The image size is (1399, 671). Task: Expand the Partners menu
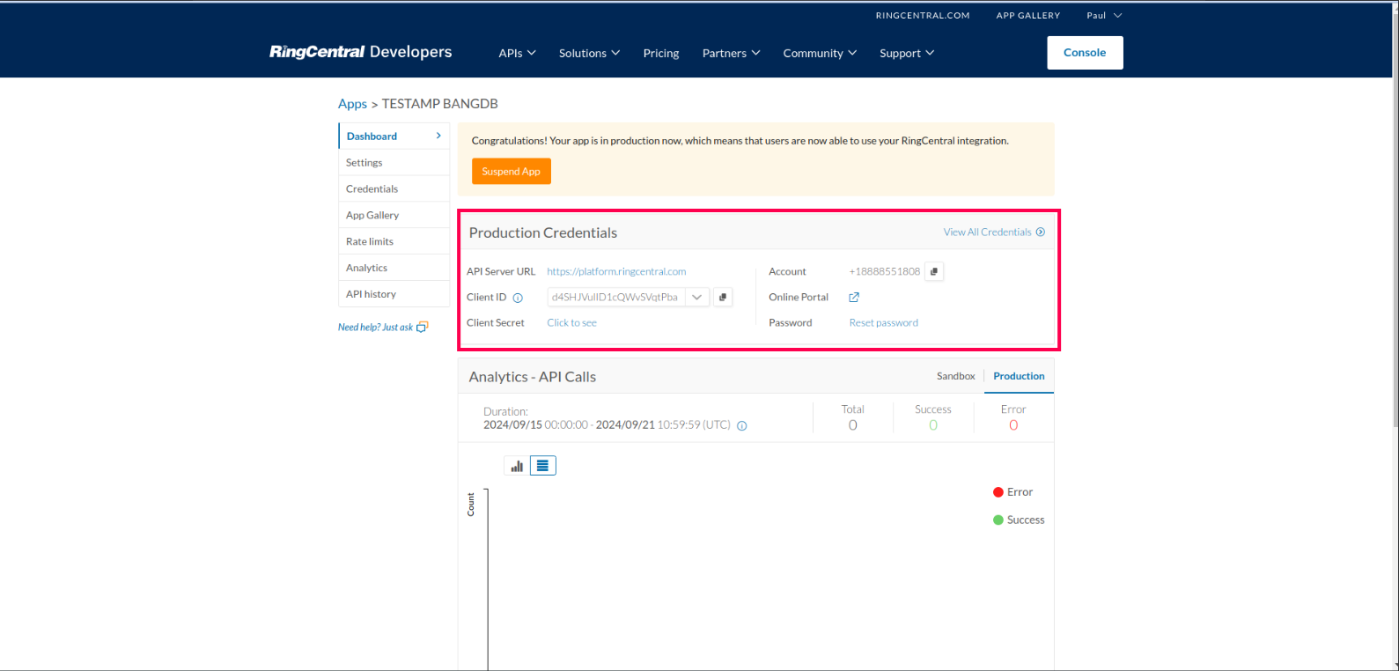(731, 54)
